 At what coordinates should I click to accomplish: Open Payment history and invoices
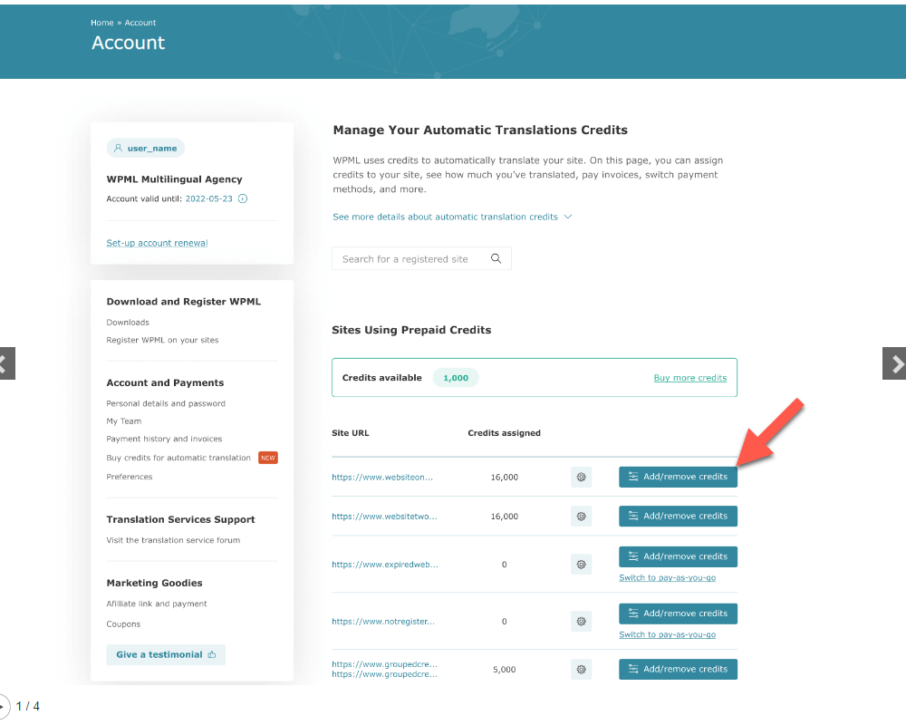point(164,440)
